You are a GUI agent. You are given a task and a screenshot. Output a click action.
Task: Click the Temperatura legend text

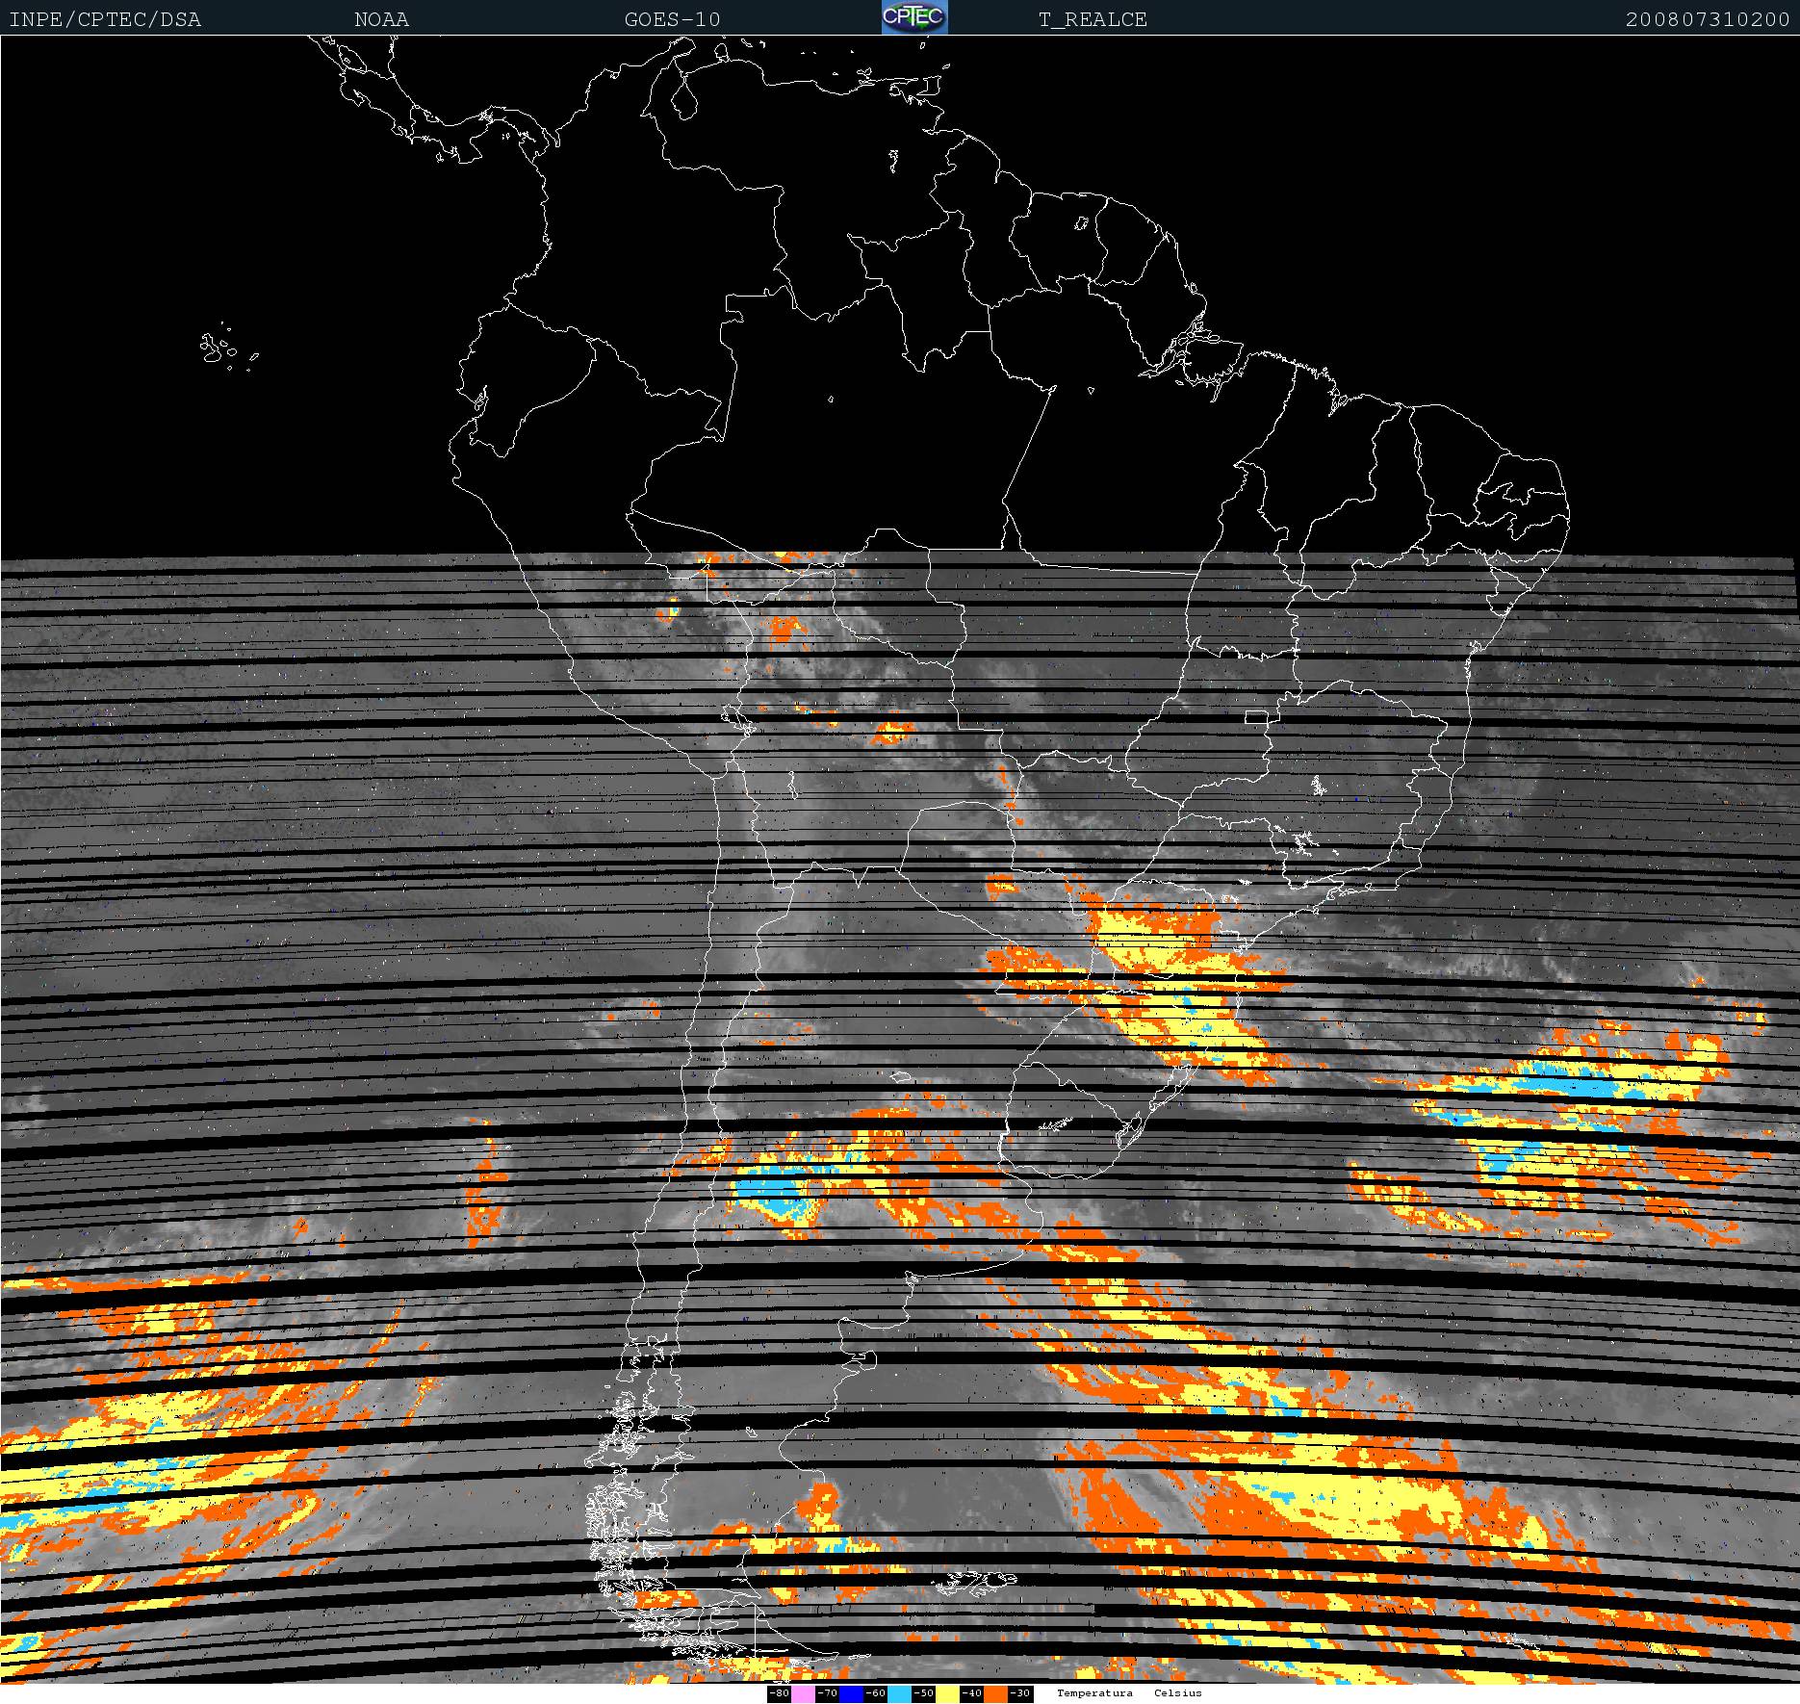1094,1692
